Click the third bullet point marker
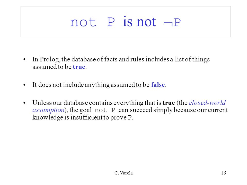 point(24,103)
